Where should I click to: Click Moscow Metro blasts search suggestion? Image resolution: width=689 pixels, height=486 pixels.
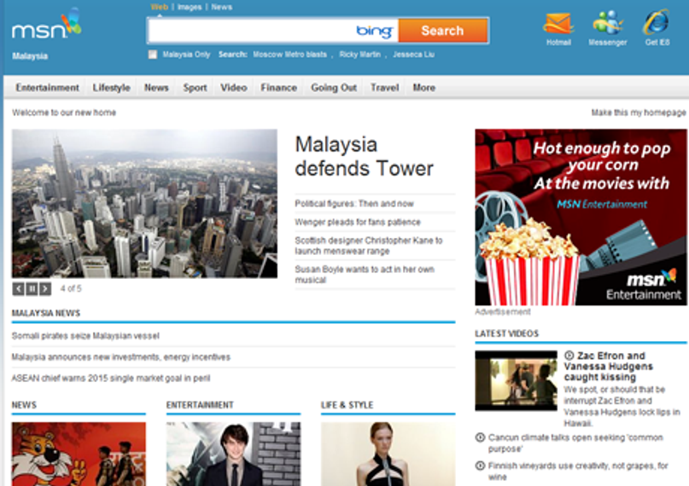pos(290,55)
